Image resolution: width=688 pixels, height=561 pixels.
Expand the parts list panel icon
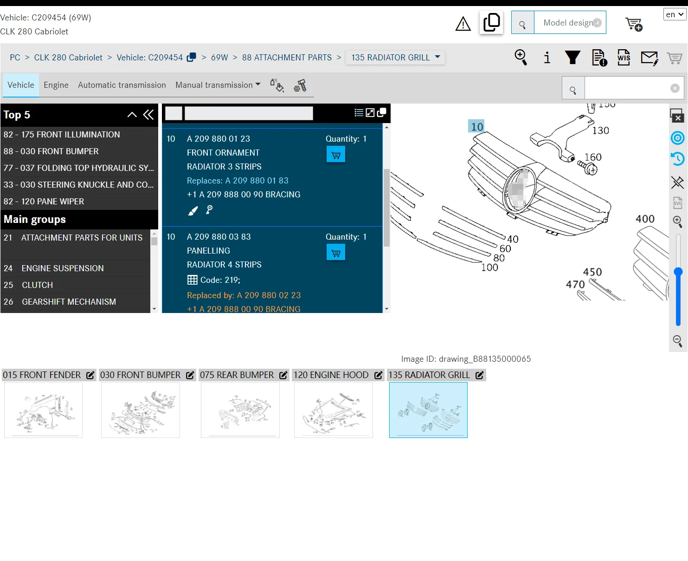(x=370, y=112)
